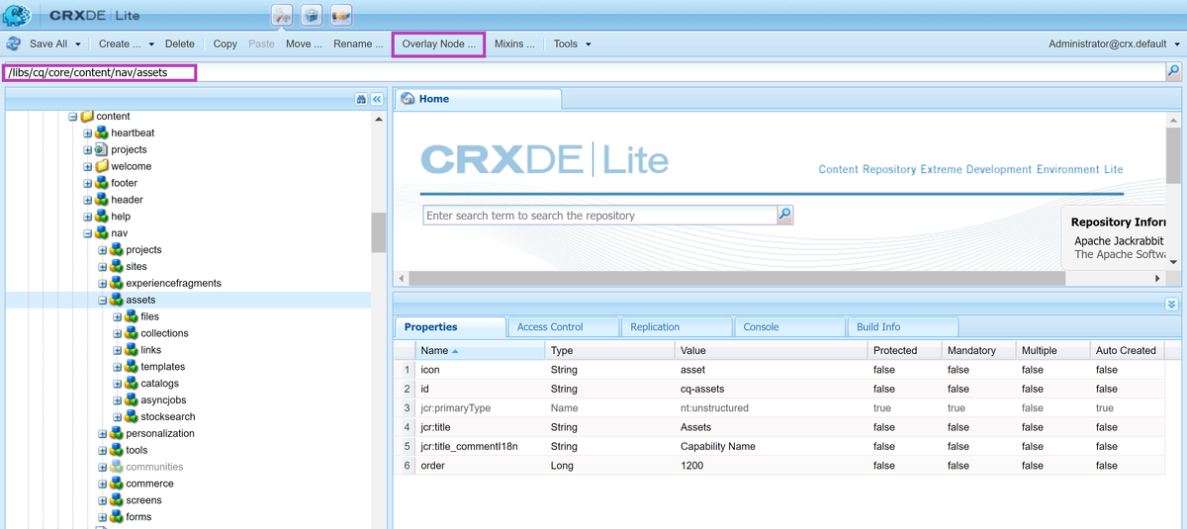Open the Create dropdown arrow
1187x529 pixels.
(151, 44)
